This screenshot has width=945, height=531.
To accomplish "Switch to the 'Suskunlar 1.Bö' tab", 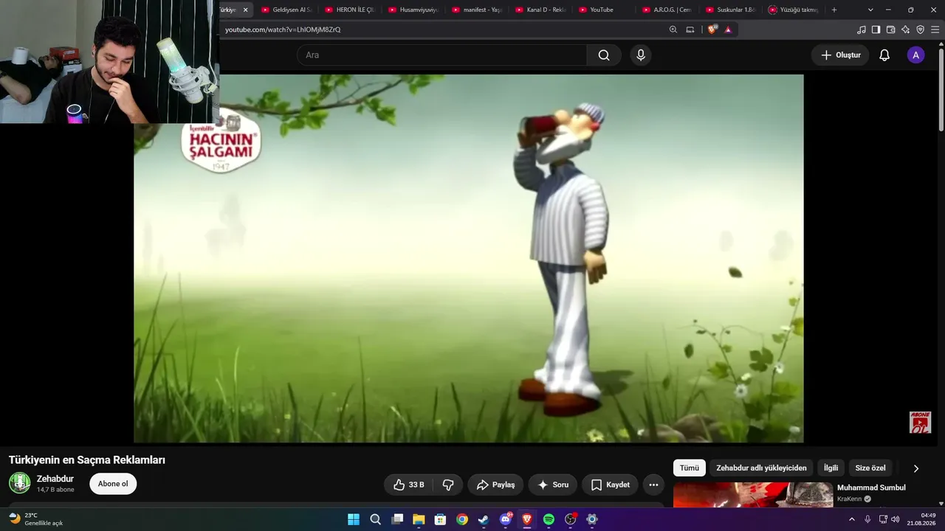I will coord(730,10).
